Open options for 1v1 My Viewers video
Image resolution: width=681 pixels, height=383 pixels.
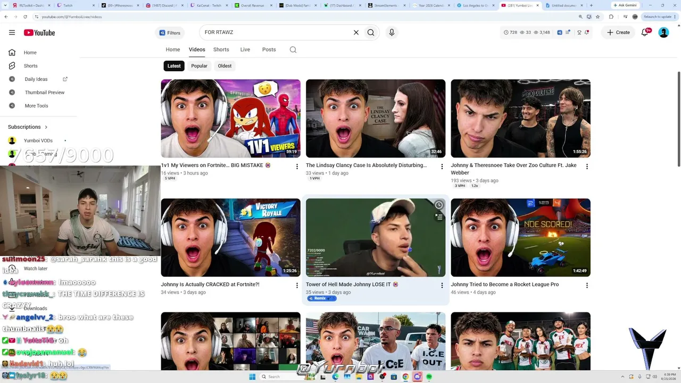(297, 166)
